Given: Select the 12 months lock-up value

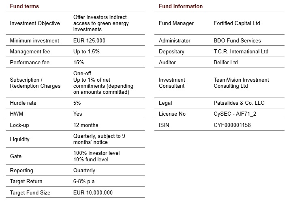Looking at the screenshot, I should pyautogui.click(x=86, y=125).
